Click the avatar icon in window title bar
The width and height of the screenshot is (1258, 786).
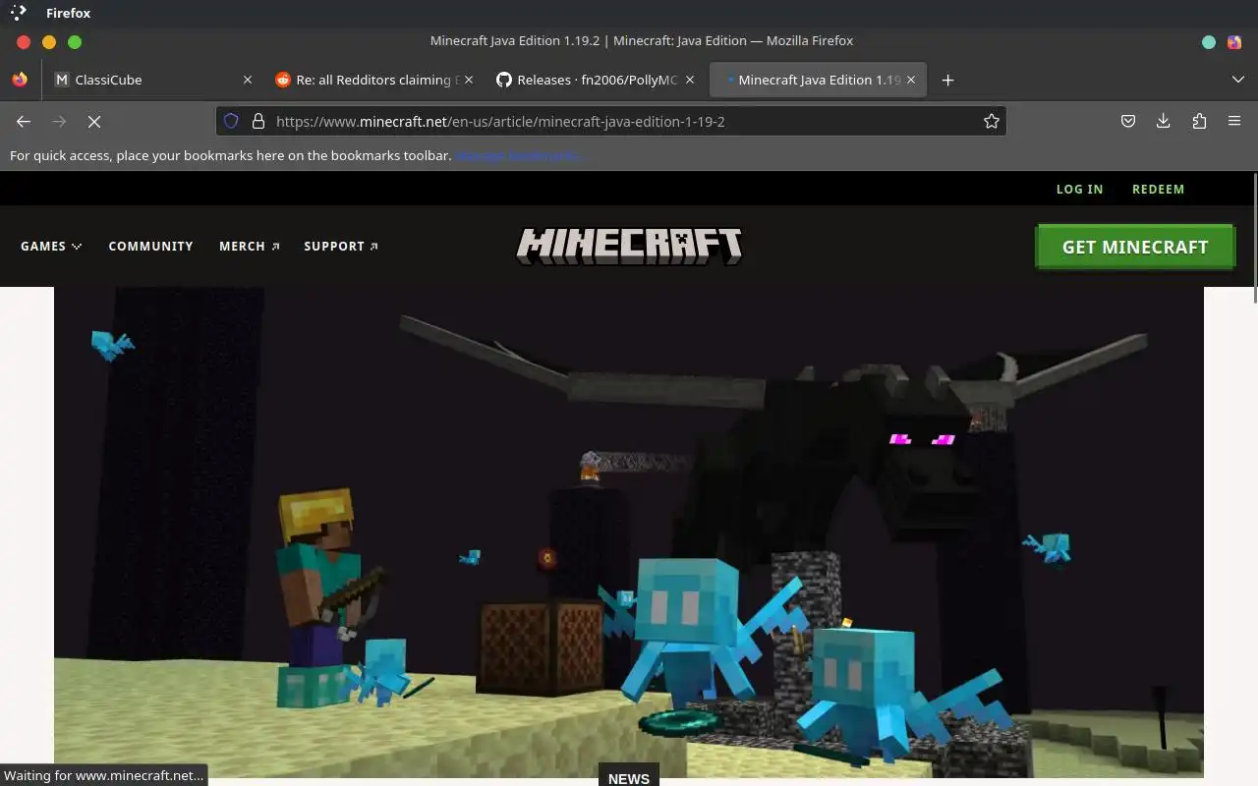tap(1234, 41)
